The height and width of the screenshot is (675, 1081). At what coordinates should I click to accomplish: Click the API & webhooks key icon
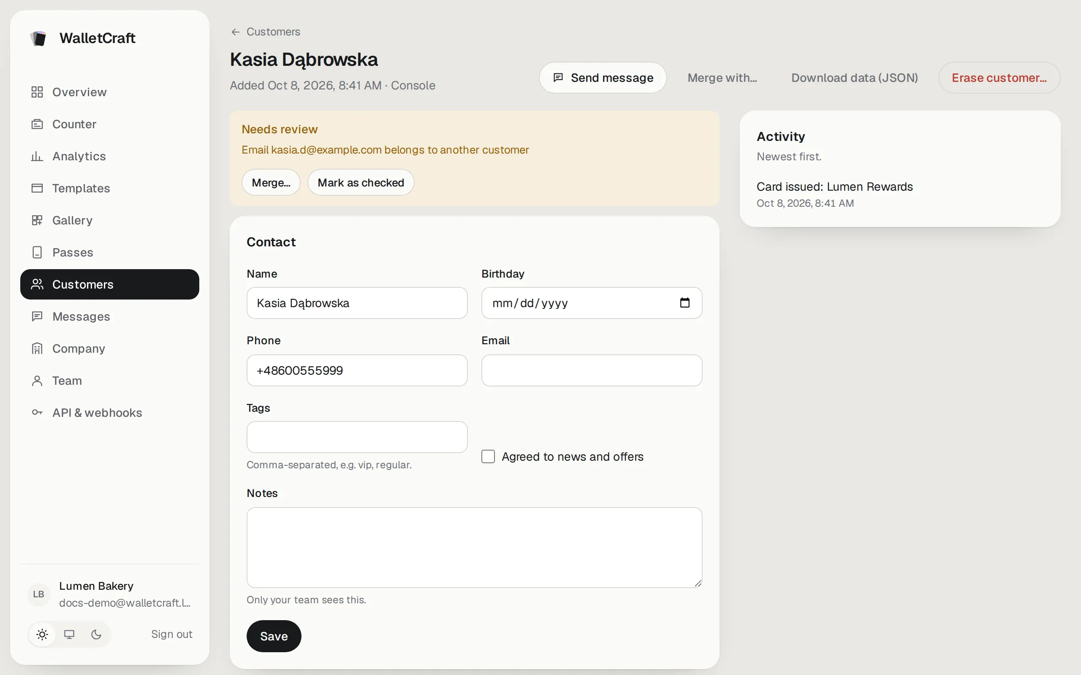click(37, 413)
